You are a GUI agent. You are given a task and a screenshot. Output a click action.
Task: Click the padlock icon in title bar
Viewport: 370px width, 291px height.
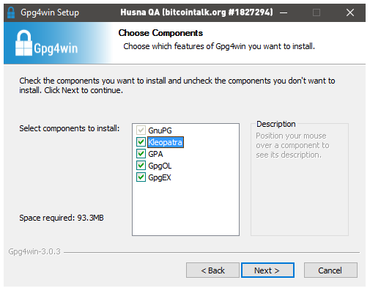(x=11, y=12)
